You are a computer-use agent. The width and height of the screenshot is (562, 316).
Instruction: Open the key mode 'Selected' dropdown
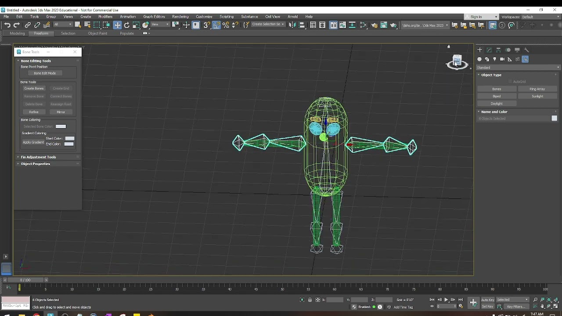(512, 300)
